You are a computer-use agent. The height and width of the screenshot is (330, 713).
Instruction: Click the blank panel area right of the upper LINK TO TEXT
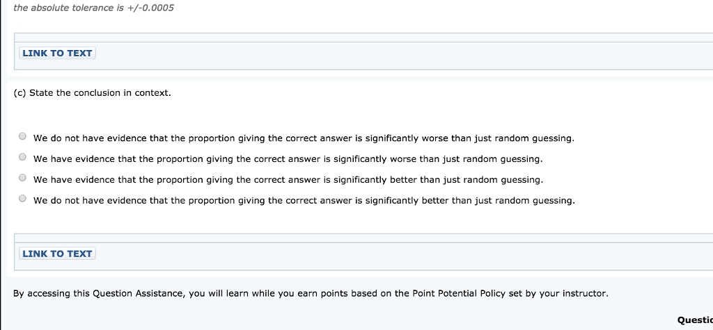tap(405, 56)
